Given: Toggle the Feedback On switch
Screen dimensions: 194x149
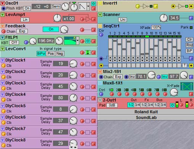Looking at the screenshot, I should point(51,29).
